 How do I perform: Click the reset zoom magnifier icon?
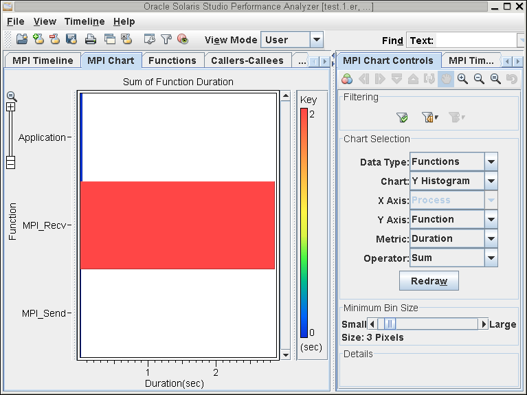tap(495, 79)
